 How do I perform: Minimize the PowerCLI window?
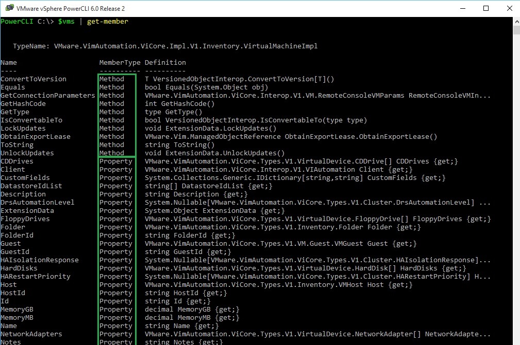click(x=463, y=8)
